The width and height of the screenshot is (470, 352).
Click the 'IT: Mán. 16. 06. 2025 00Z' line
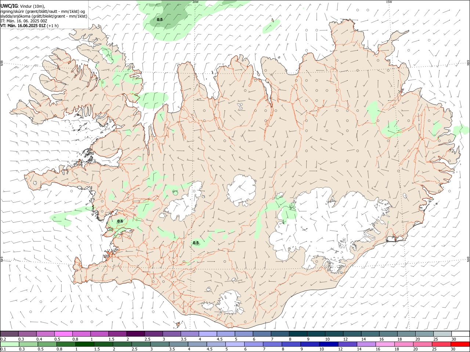[x=23, y=21]
